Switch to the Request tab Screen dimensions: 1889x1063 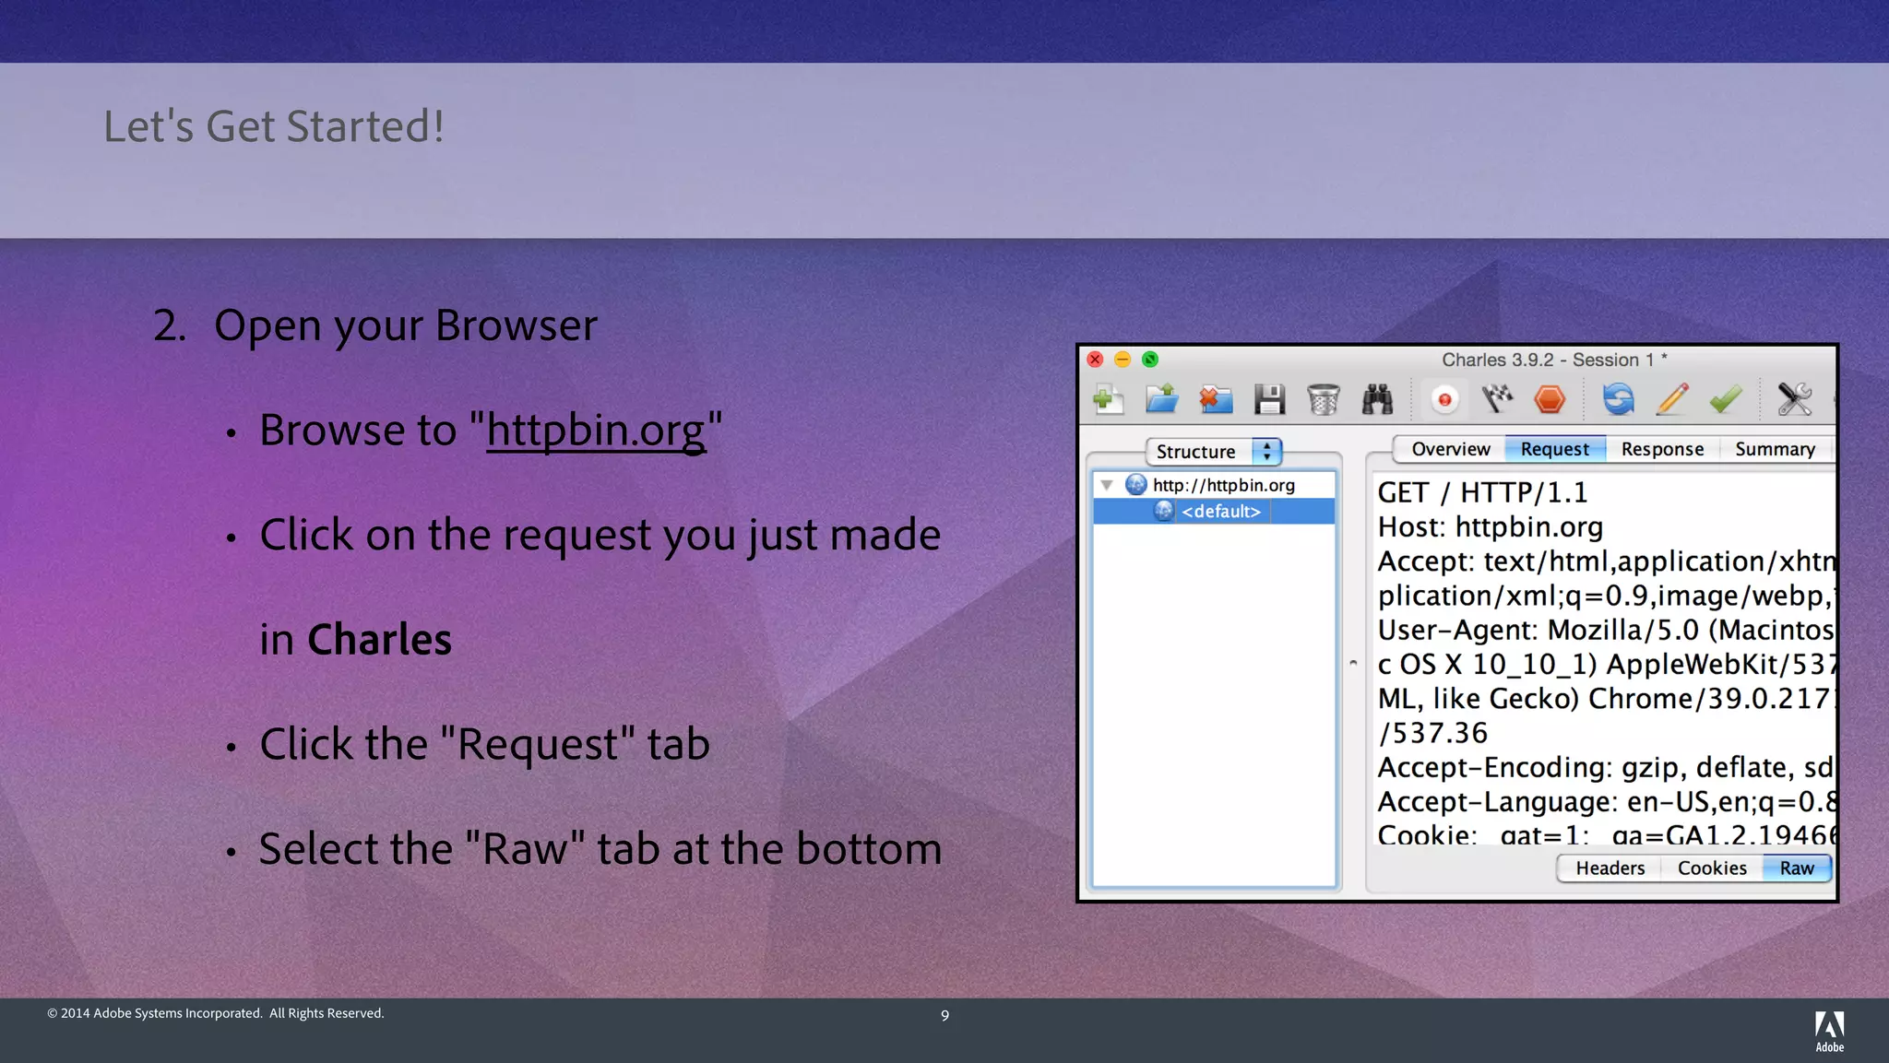click(x=1555, y=449)
